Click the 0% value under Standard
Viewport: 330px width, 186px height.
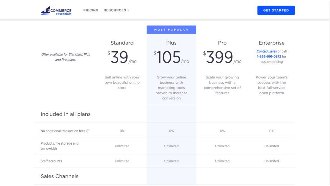click(x=122, y=131)
